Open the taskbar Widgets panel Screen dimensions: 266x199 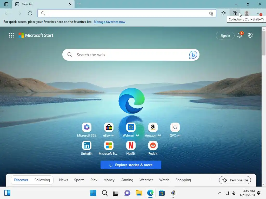click(7, 193)
